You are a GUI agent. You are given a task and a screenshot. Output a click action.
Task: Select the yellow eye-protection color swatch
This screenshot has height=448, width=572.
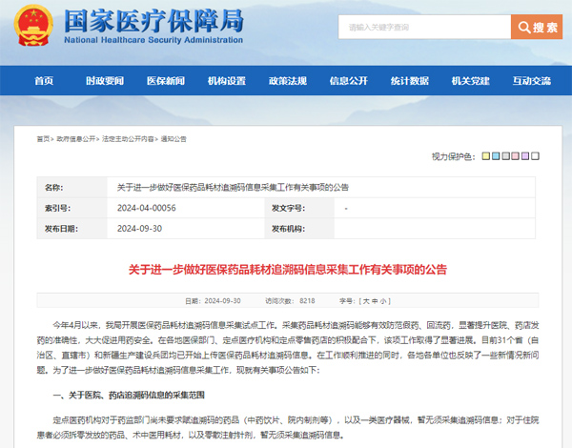485,155
